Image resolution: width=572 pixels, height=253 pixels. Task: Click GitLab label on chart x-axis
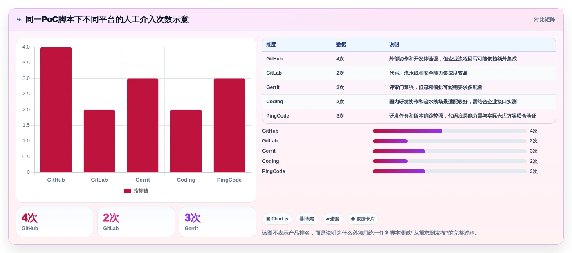[99, 180]
